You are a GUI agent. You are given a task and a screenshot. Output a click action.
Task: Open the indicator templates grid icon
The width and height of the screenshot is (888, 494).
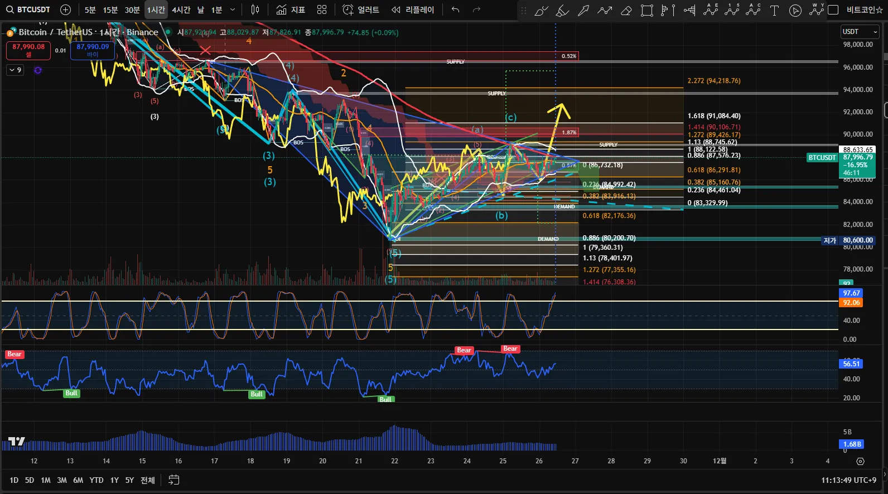pos(322,9)
